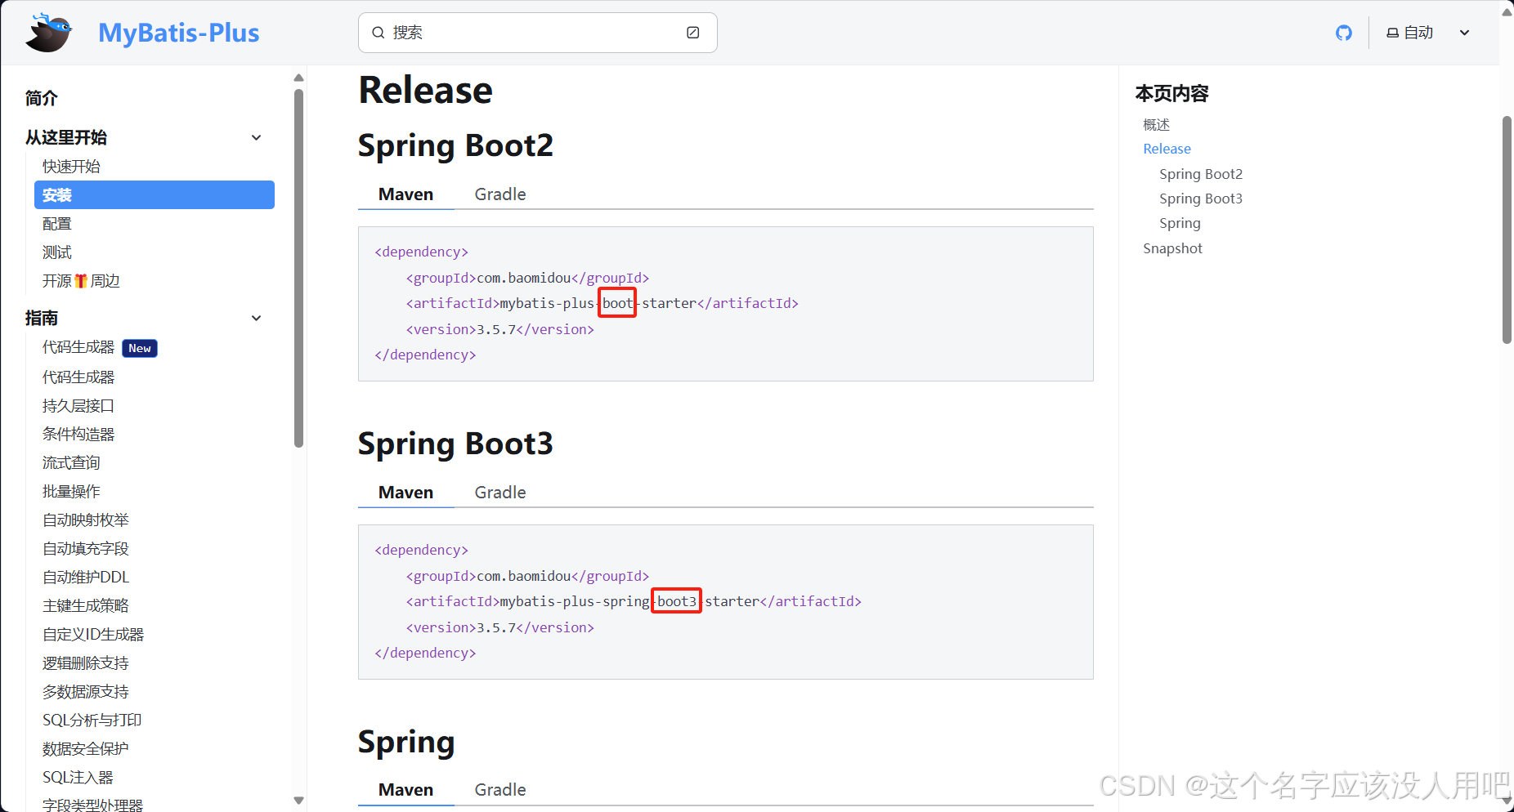
Task: Open the 逻辑删除支持 sidebar entry
Action: pyautogui.click(x=85, y=663)
